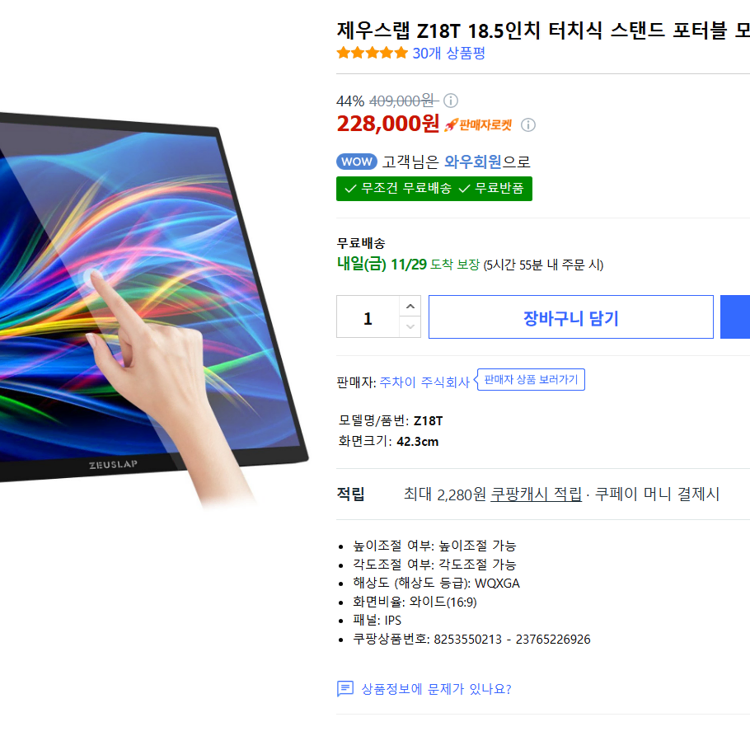
Task: Click the speech bubble icon for product info issue
Action: [x=345, y=689]
